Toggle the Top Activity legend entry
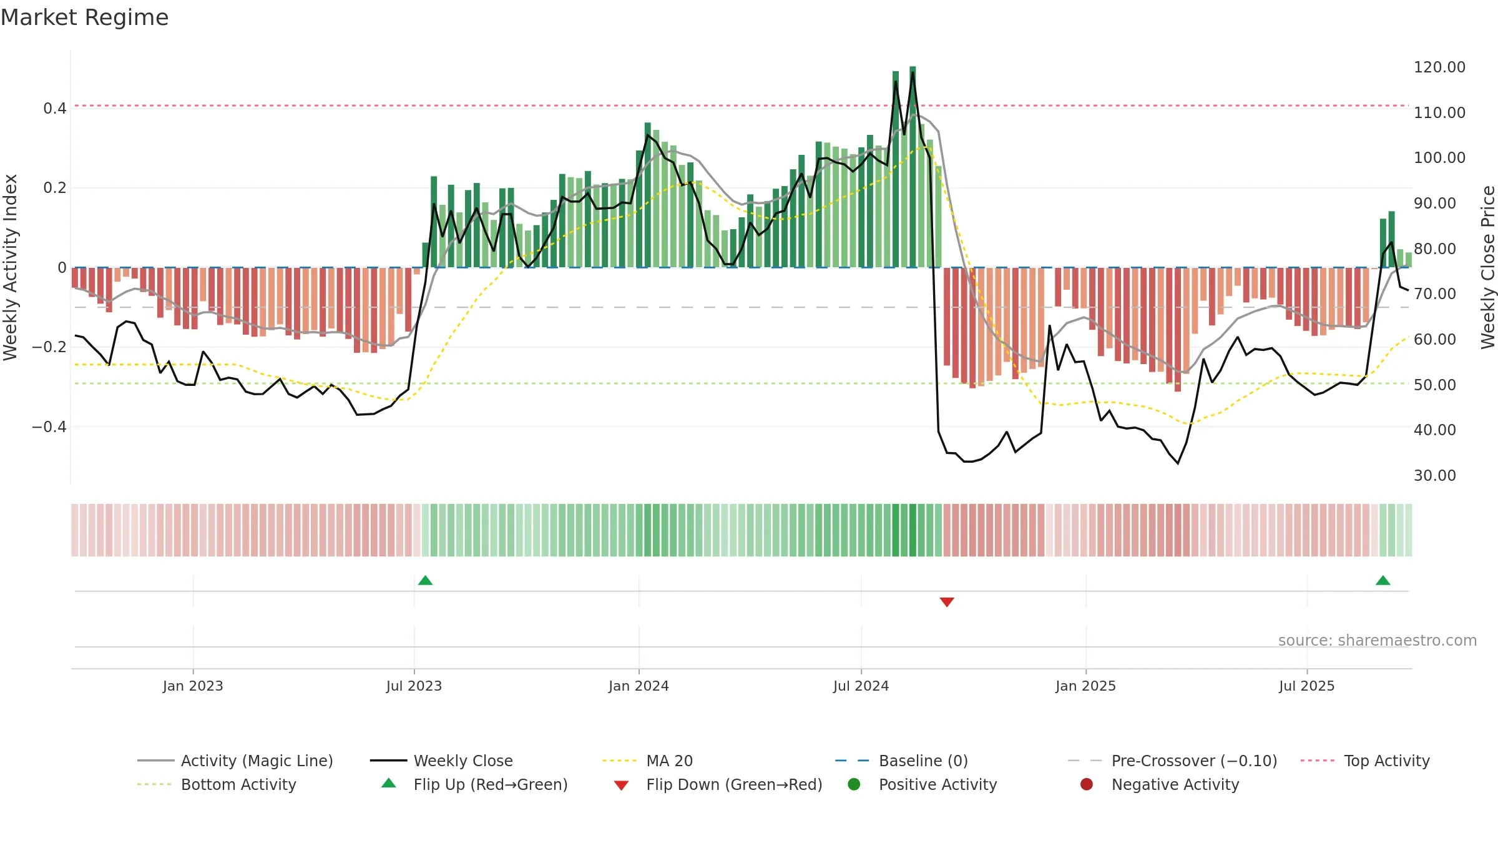Image resolution: width=1498 pixels, height=843 pixels. coord(1365,761)
